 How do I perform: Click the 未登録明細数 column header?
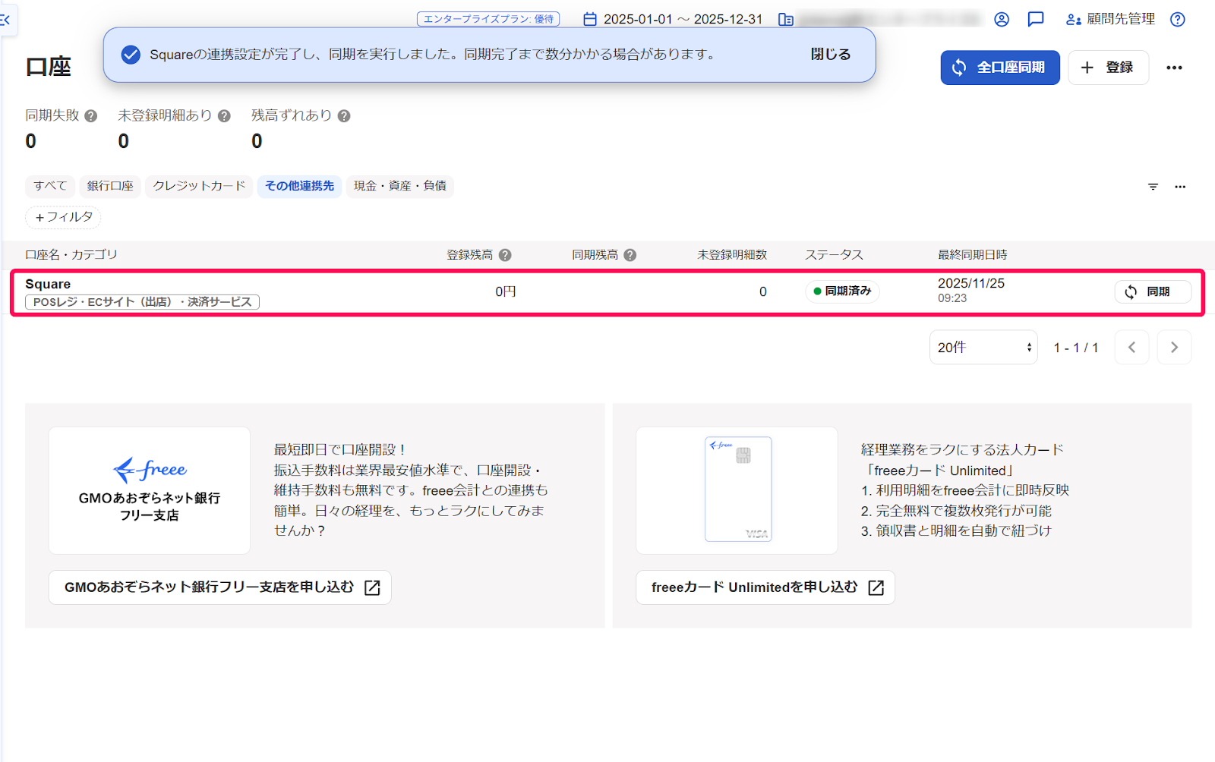[732, 255]
